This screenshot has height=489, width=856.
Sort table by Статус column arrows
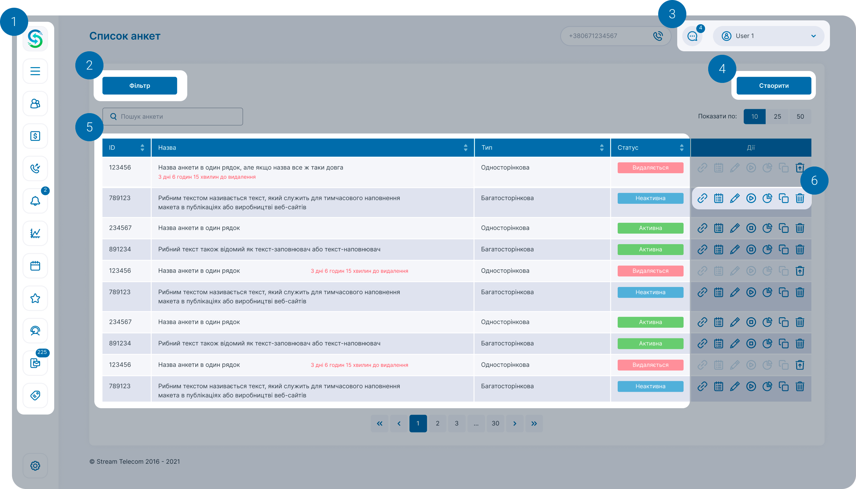tap(681, 148)
